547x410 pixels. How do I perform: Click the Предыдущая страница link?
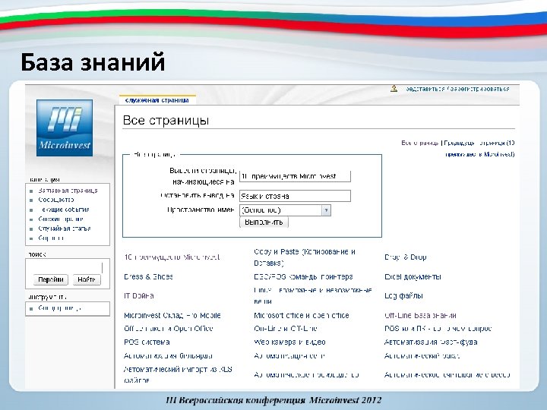pyautogui.click(x=479, y=149)
